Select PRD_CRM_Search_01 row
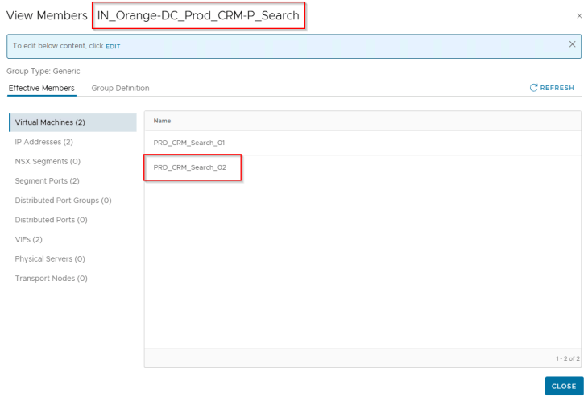The image size is (588, 397). (189, 143)
